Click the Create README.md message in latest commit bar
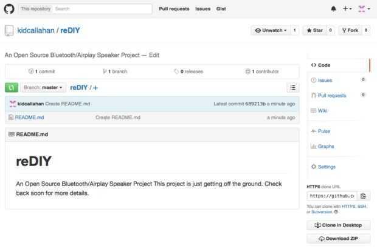The image size is (377, 249). [x=67, y=104]
